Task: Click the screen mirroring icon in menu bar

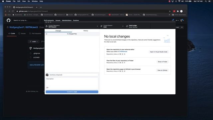Action: (x=172, y=1)
